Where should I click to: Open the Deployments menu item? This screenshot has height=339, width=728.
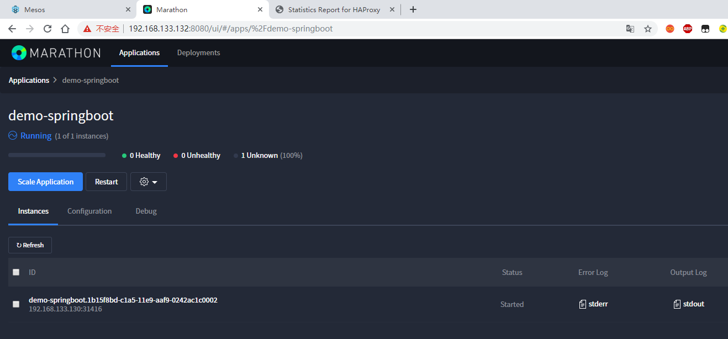(198, 53)
